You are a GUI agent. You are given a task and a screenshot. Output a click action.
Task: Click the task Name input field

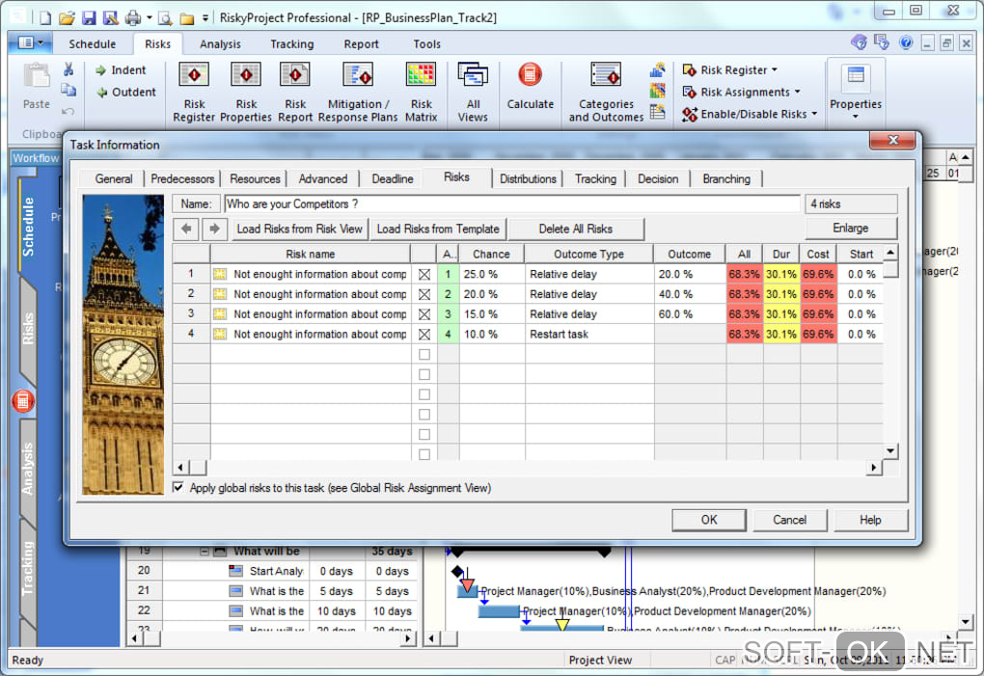(512, 203)
